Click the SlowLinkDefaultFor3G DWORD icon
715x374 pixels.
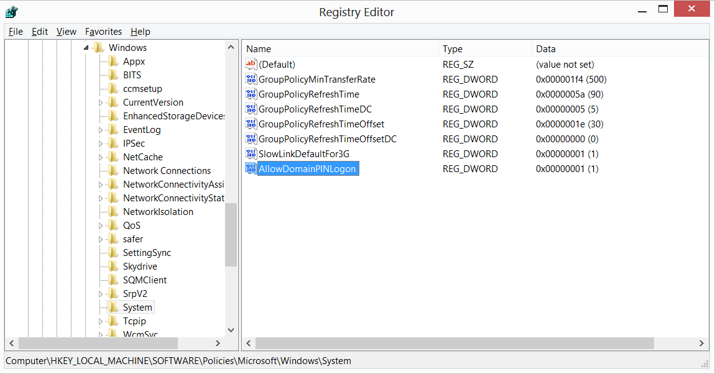point(251,153)
